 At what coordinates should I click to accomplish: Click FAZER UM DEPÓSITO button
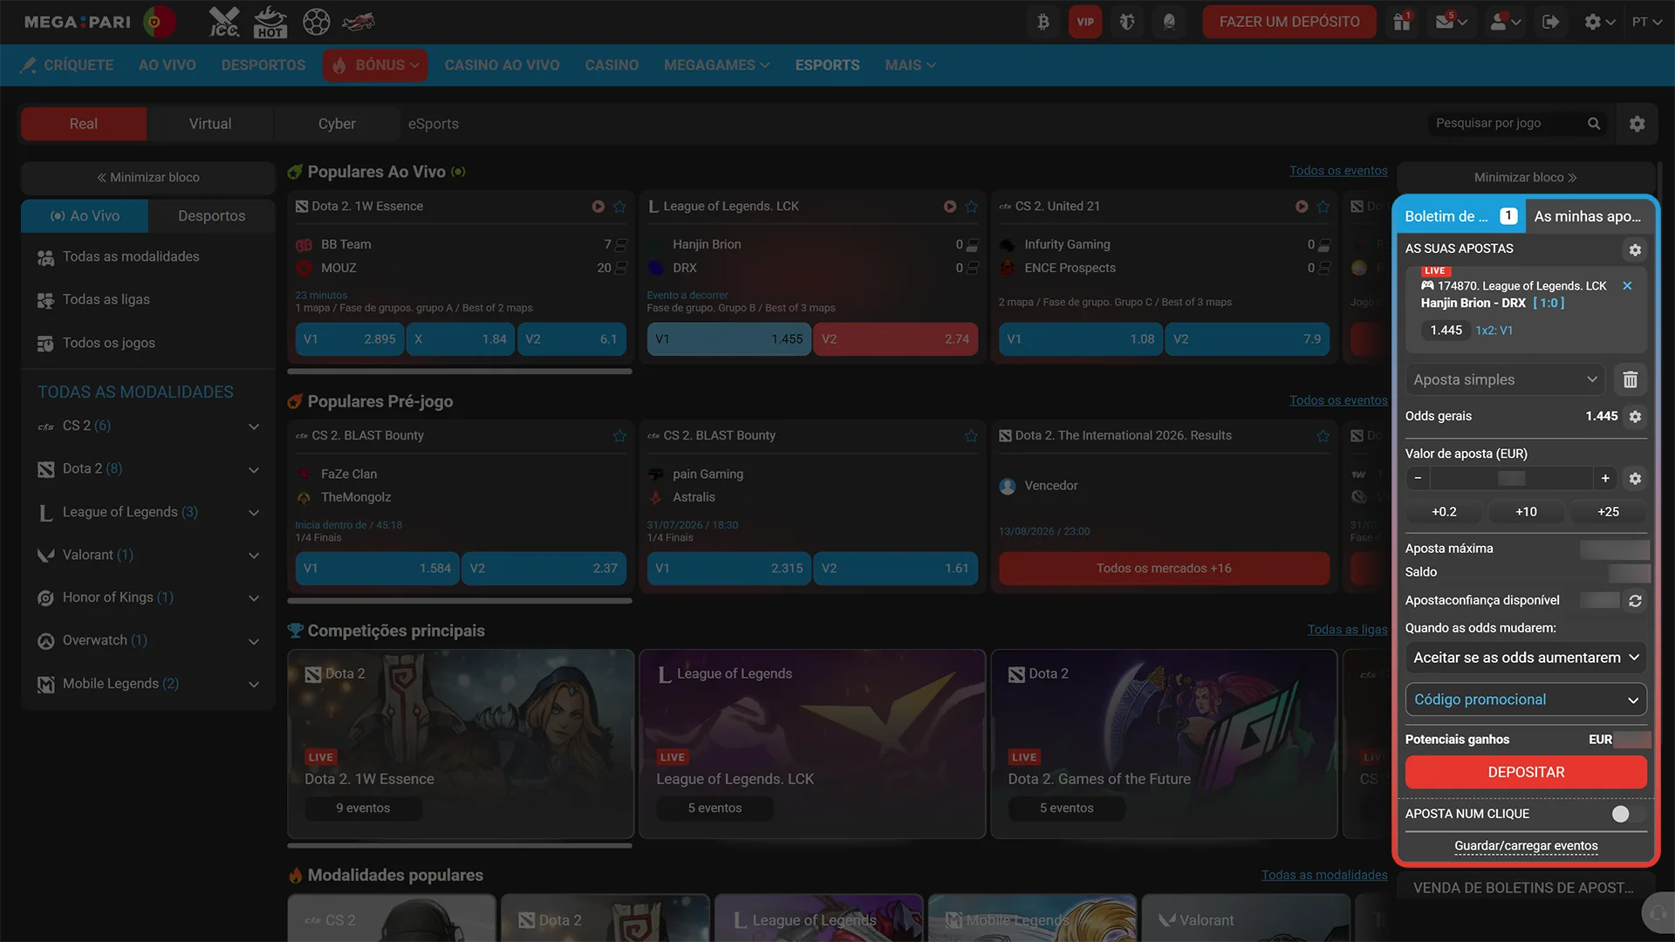tap(1289, 22)
